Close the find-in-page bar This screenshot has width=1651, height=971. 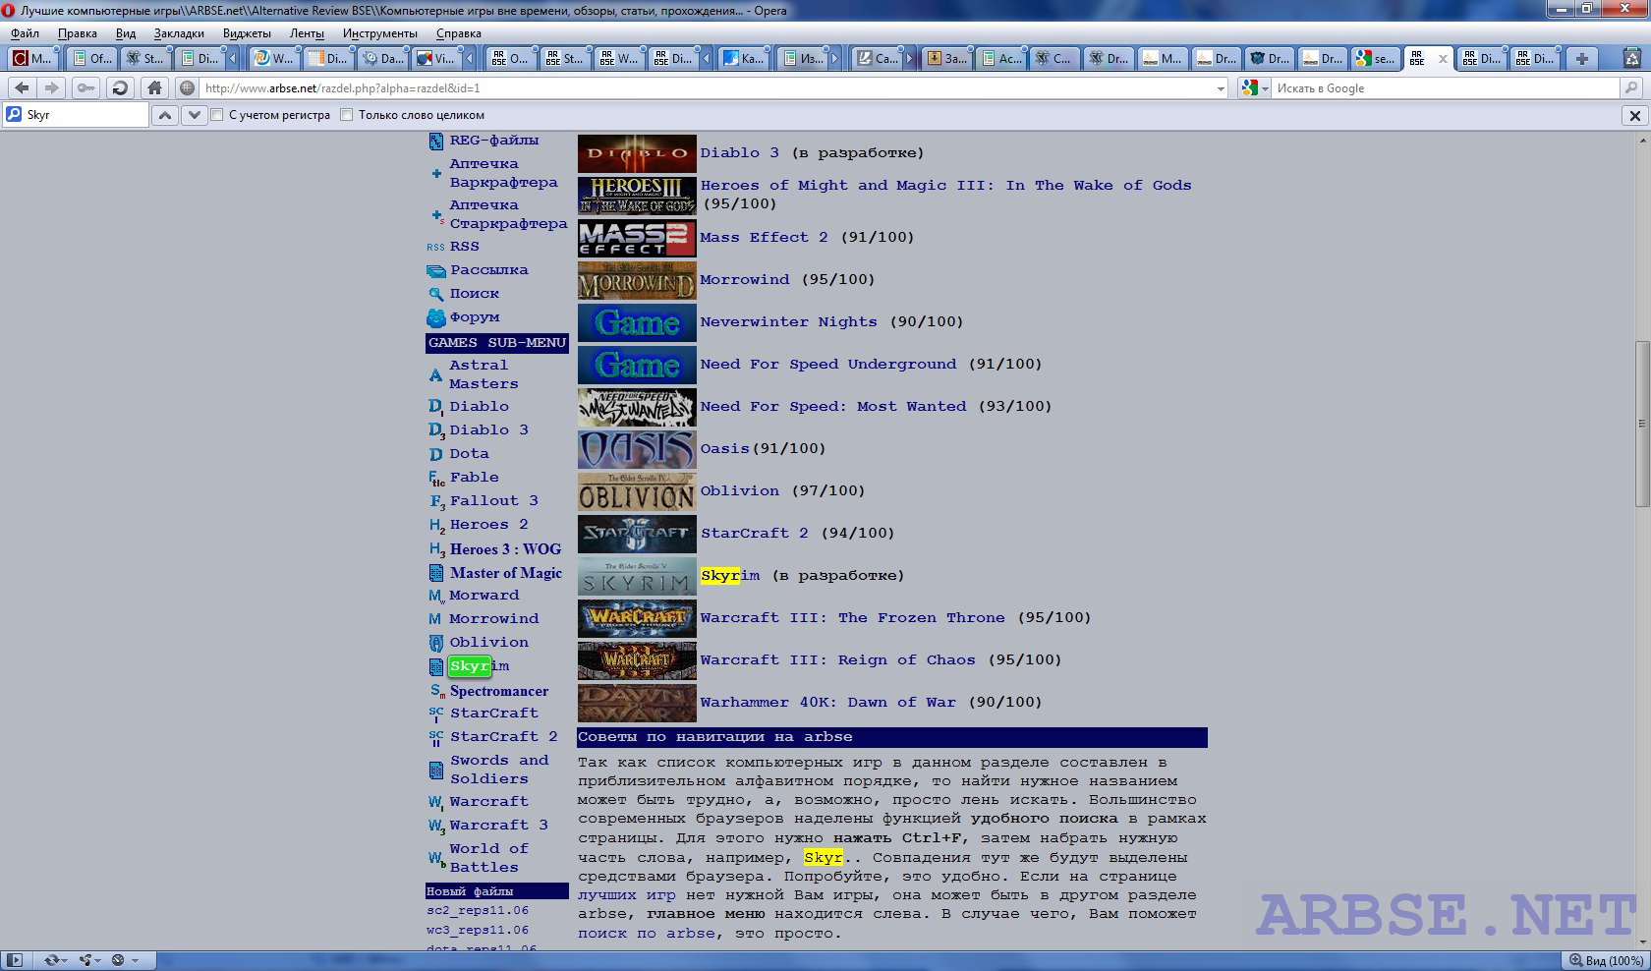point(1635,115)
